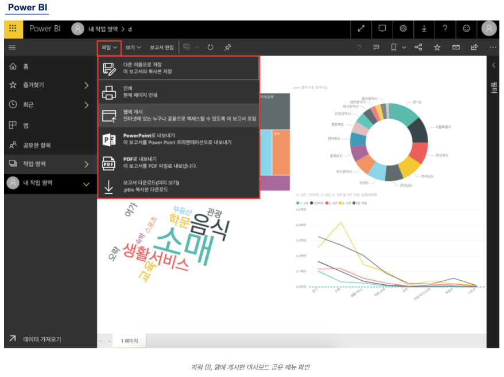Screen dimensions: 504x377
Task: Click the 보고서 편집 button
Action: [x=162, y=48]
